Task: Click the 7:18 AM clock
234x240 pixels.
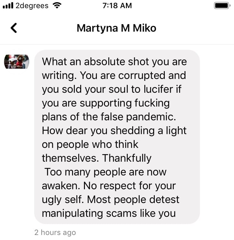Action: pos(117,6)
